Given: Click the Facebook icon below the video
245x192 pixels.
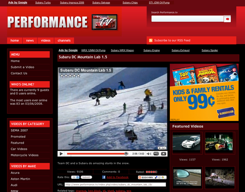Looking at the screenshot, I should click(x=104, y=177).
